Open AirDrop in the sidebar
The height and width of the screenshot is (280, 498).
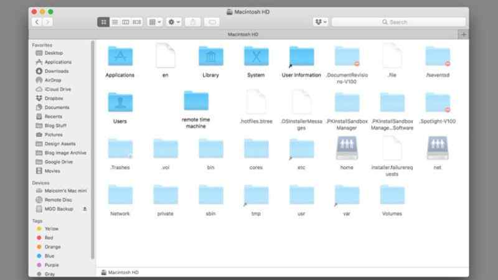pos(53,80)
